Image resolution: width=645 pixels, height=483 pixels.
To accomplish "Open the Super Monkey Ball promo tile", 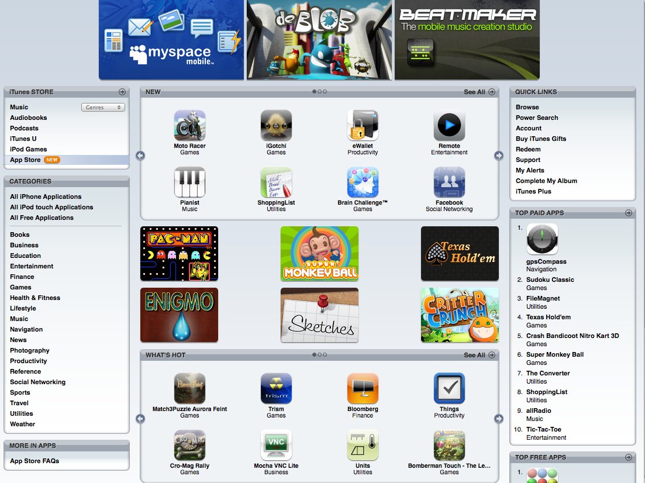I will click(x=320, y=253).
